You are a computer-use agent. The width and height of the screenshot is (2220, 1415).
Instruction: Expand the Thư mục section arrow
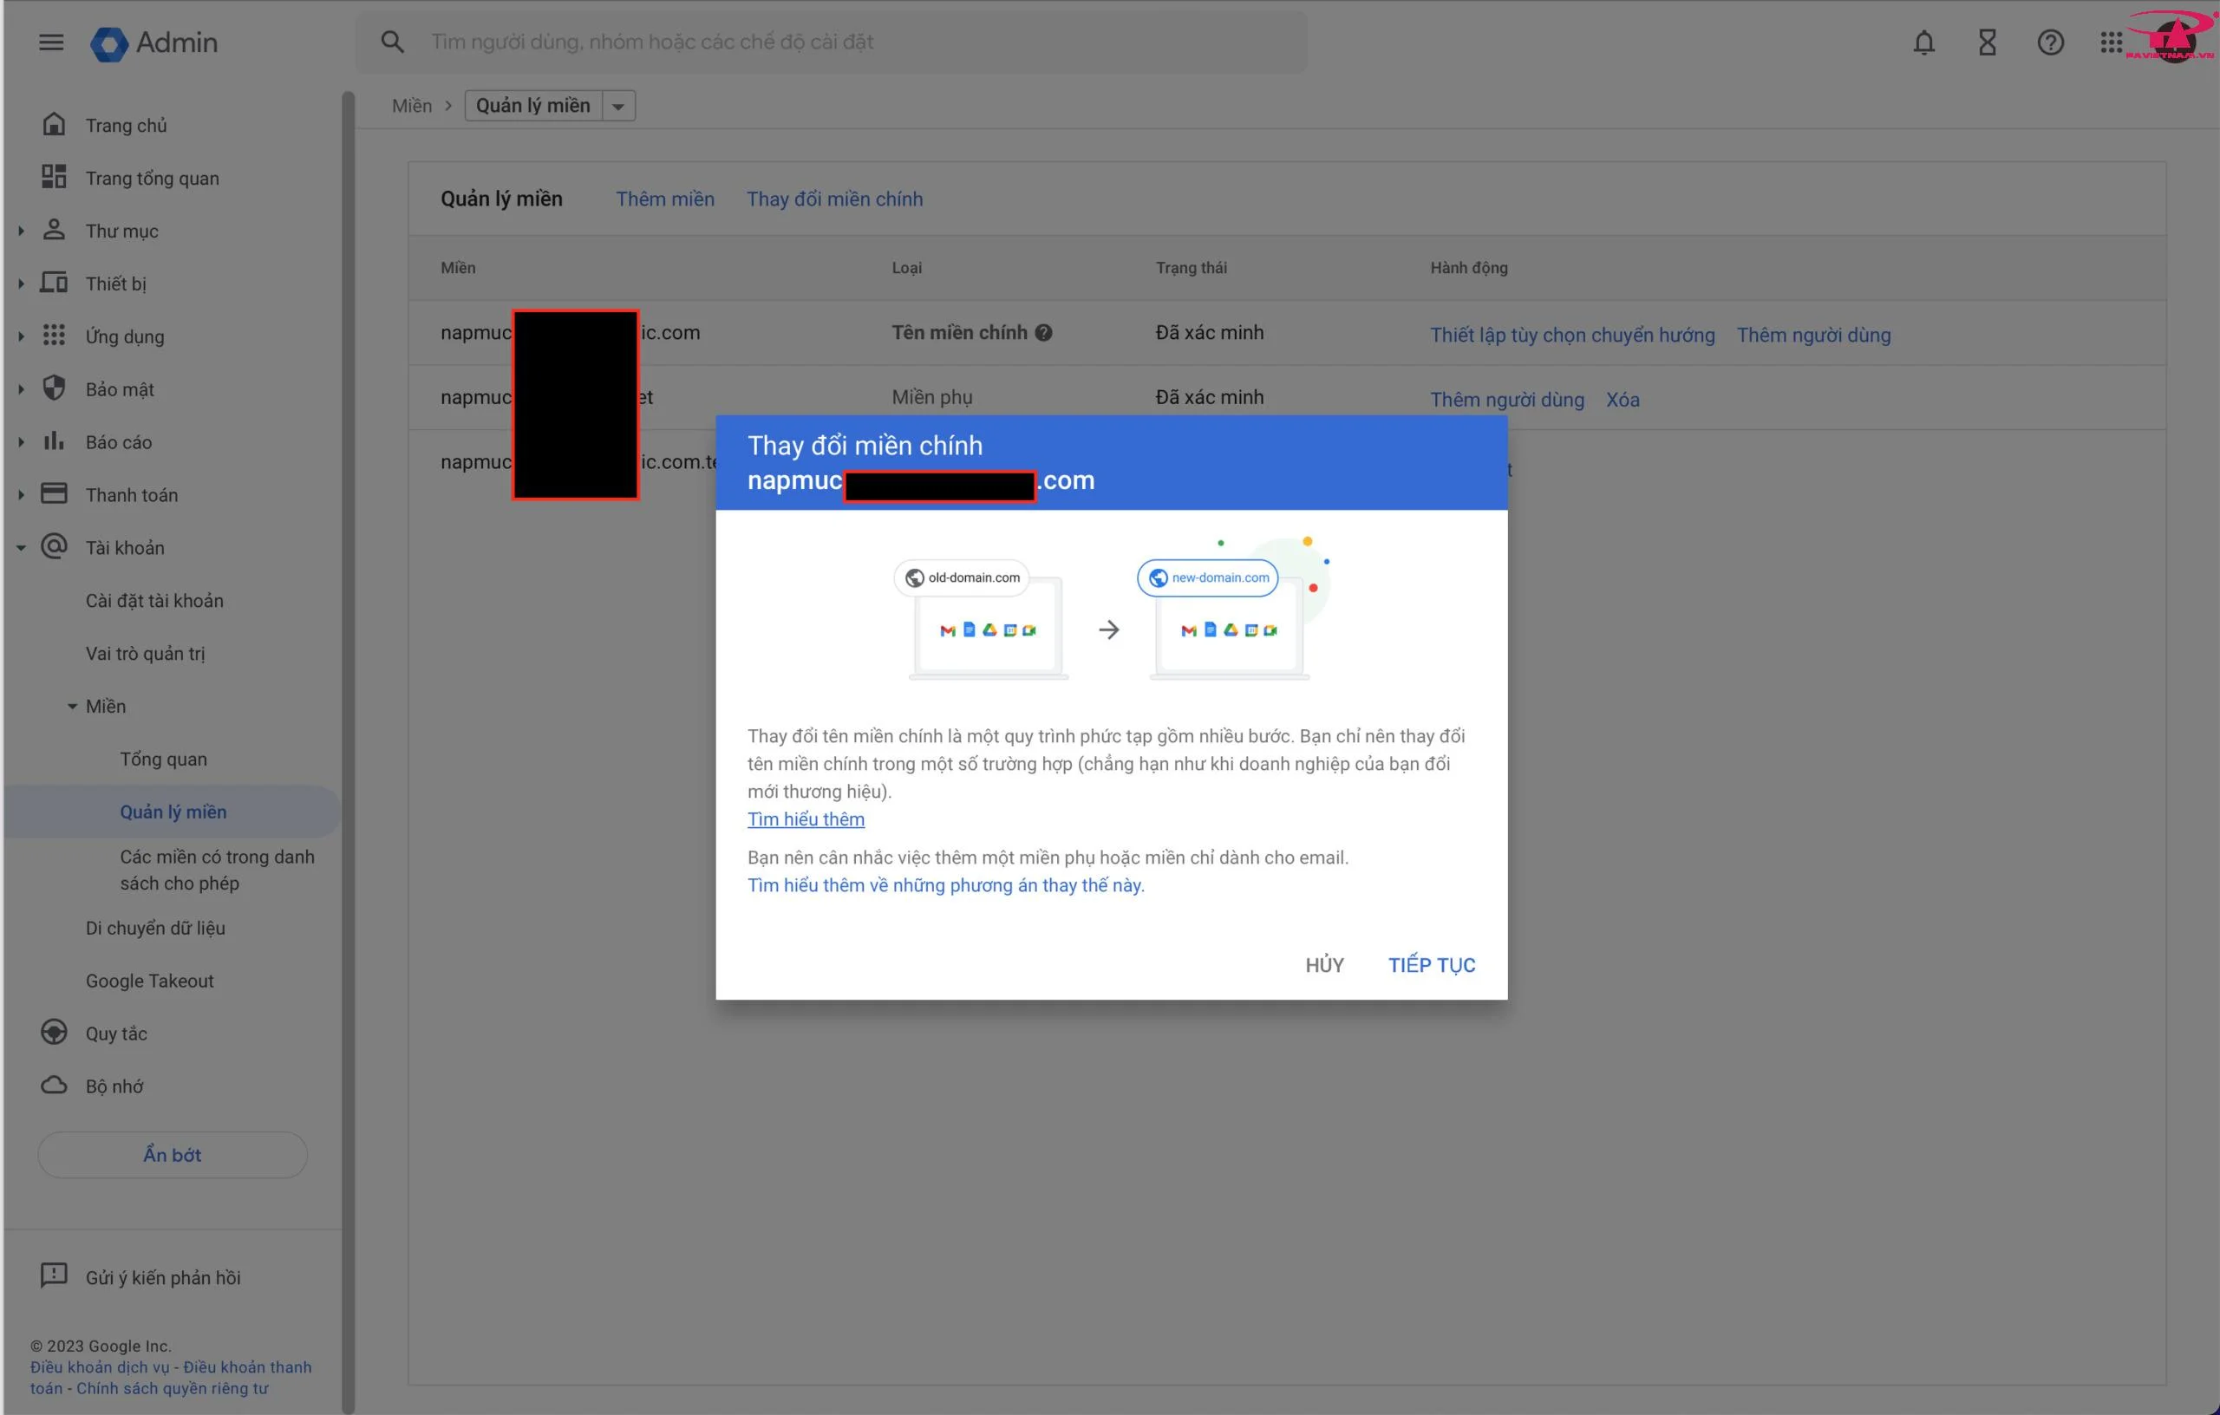pos(20,231)
